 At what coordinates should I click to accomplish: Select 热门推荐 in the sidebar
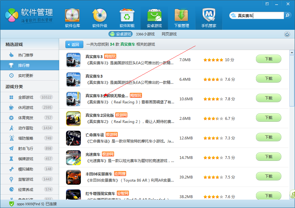coord(26,55)
